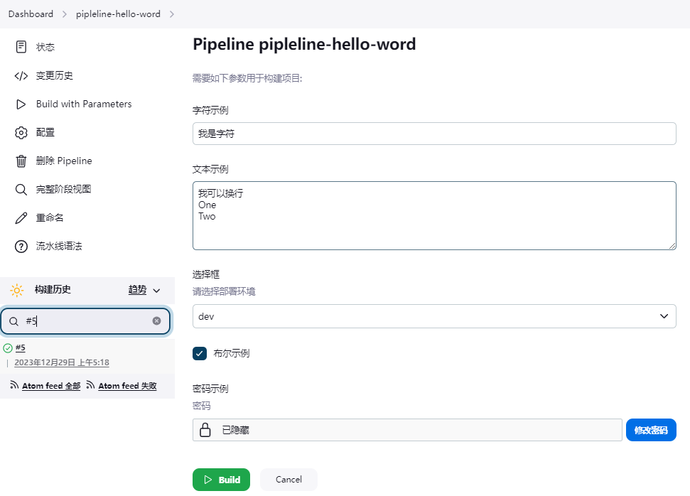
Task: Click the 流水线语法 question mark icon
Action: pos(21,246)
